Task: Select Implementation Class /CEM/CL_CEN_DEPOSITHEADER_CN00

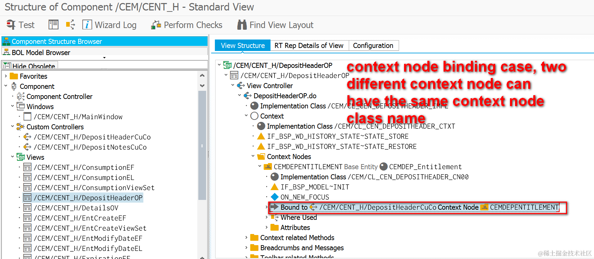Action: pyautogui.click(x=374, y=177)
